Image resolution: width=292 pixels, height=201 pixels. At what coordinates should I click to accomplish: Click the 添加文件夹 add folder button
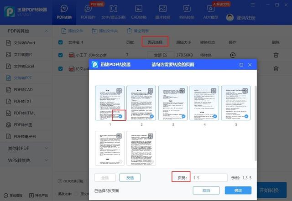pos(105,31)
